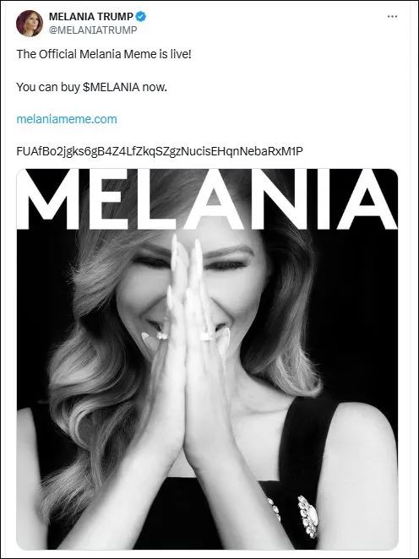Image resolution: width=419 pixels, height=559 pixels.
Task: Click the blue verified checkmark badge
Action: (x=141, y=16)
